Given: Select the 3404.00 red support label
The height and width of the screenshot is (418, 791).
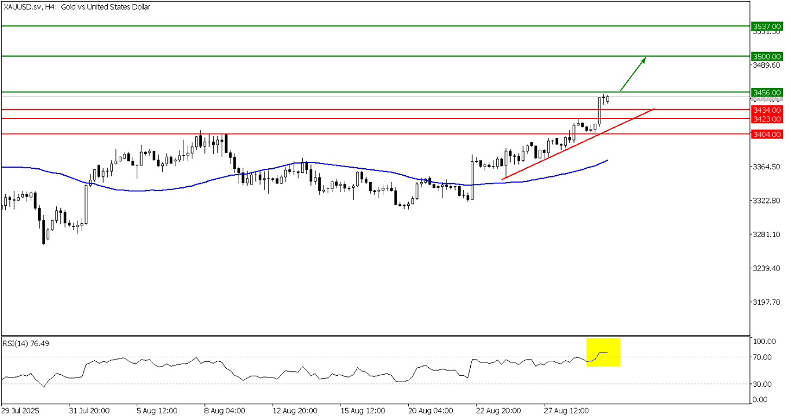Looking at the screenshot, I should [767, 134].
